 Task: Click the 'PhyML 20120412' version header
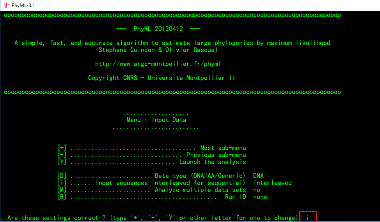(158, 29)
